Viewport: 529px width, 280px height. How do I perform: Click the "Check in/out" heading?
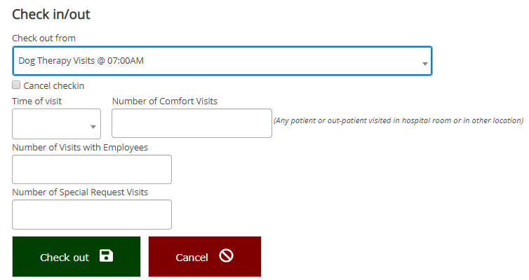click(x=51, y=13)
